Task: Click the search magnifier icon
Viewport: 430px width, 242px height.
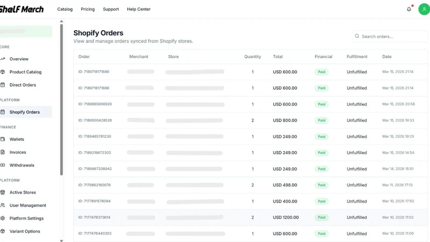Action: pos(357,36)
